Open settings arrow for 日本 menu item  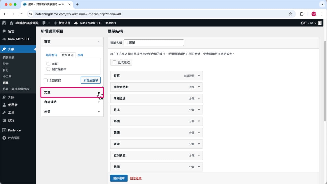pos(199,110)
